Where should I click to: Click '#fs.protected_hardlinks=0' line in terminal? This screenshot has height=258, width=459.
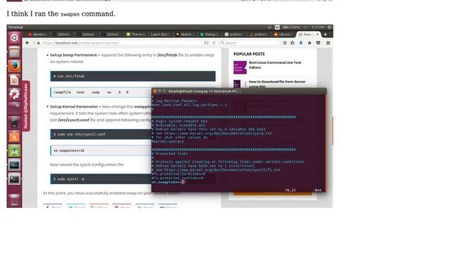coord(179,174)
